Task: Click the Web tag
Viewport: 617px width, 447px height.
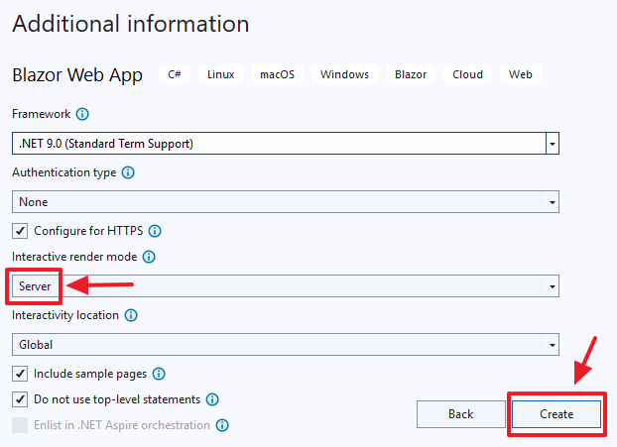Action: (520, 74)
